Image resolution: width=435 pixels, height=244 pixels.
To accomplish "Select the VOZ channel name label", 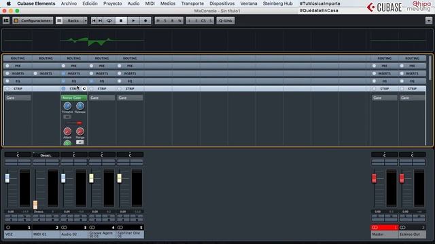I will [x=18, y=235].
